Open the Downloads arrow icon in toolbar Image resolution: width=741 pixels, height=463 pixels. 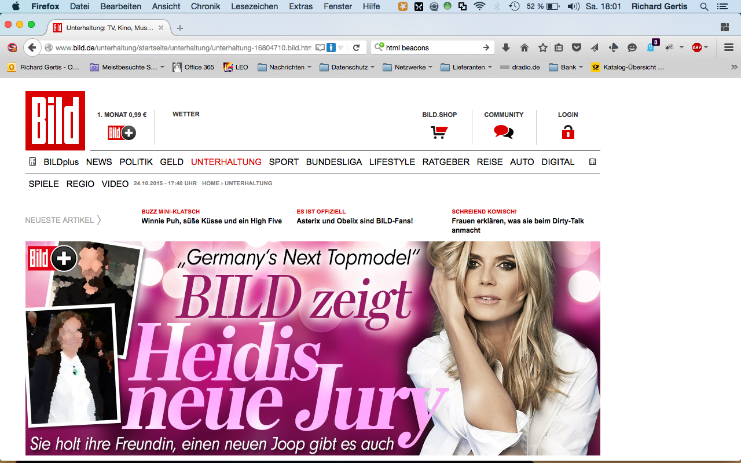coord(505,47)
